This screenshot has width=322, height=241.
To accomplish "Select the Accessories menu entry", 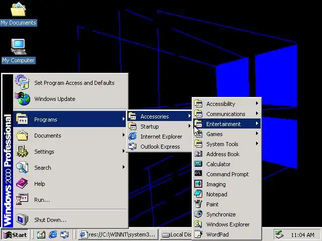I will click(159, 116).
